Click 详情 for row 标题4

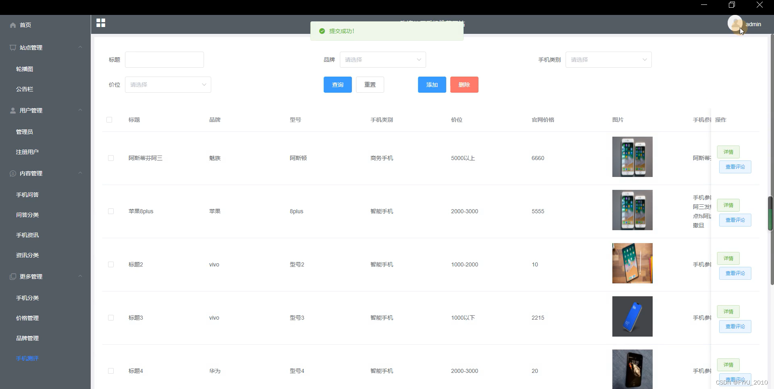coord(728,365)
